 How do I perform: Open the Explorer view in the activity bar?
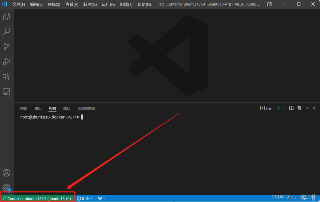point(6,17)
